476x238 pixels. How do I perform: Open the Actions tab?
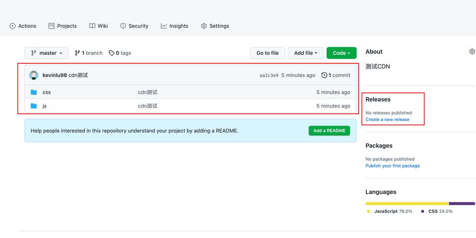[x=23, y=26]
